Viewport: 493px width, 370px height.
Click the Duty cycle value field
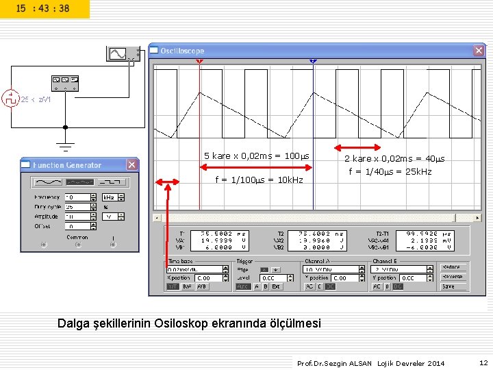tap(77, 207)
